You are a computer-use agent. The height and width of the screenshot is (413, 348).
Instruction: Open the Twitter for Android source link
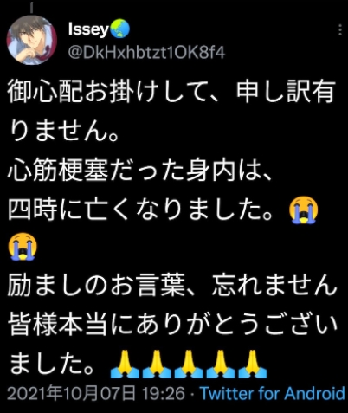coord(273,393)
